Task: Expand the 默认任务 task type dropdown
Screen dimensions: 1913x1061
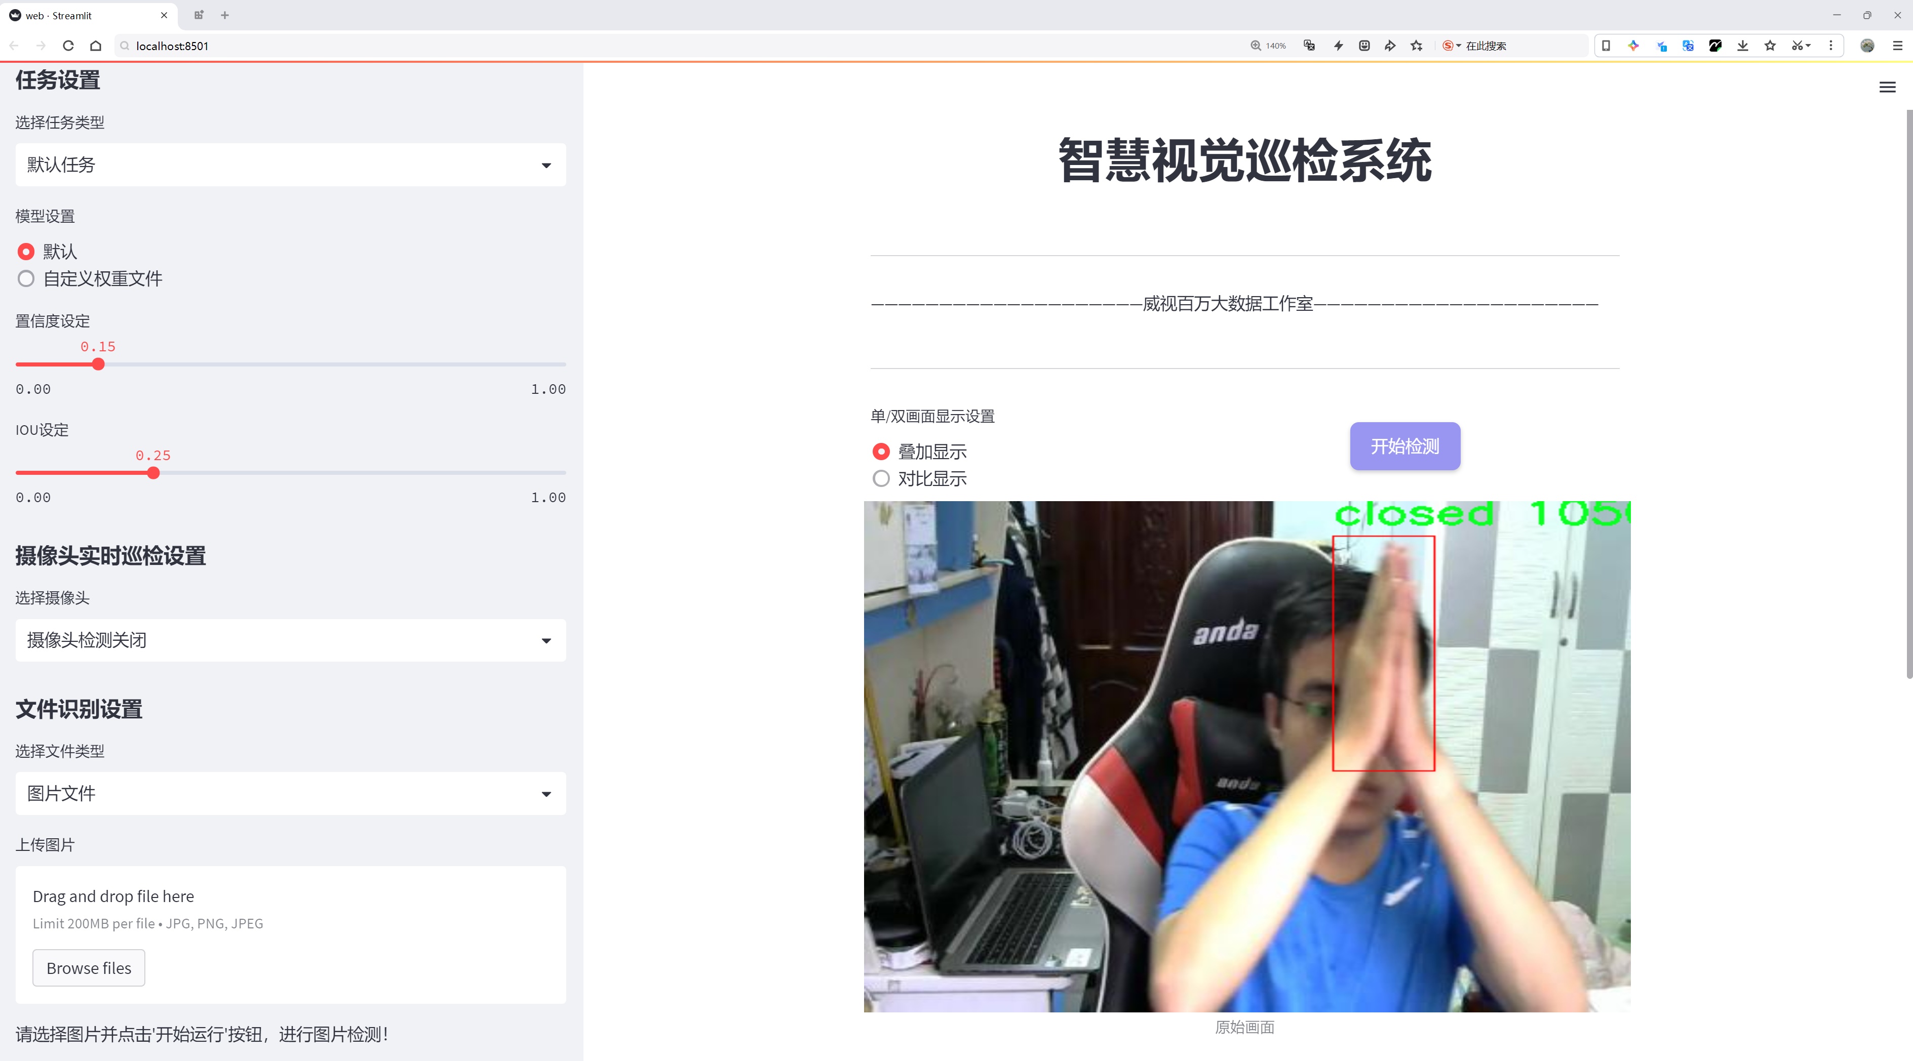Action: coord(290,165)
